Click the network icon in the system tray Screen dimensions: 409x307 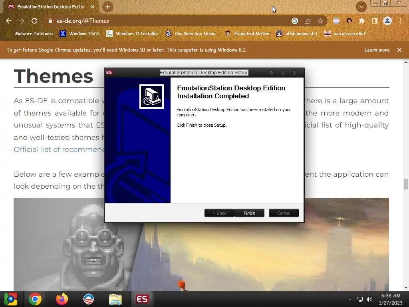click(x=360, y=299)
